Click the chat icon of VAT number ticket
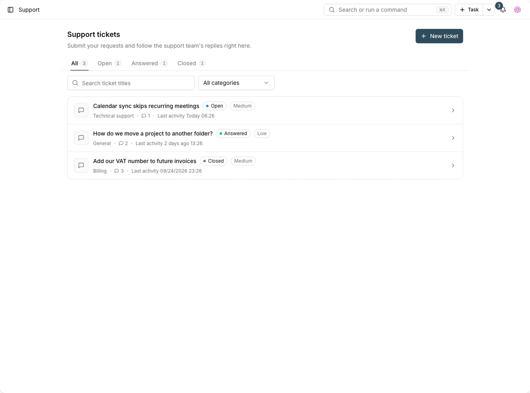Screen dimensions: 530x393 (x=81, y=165)
